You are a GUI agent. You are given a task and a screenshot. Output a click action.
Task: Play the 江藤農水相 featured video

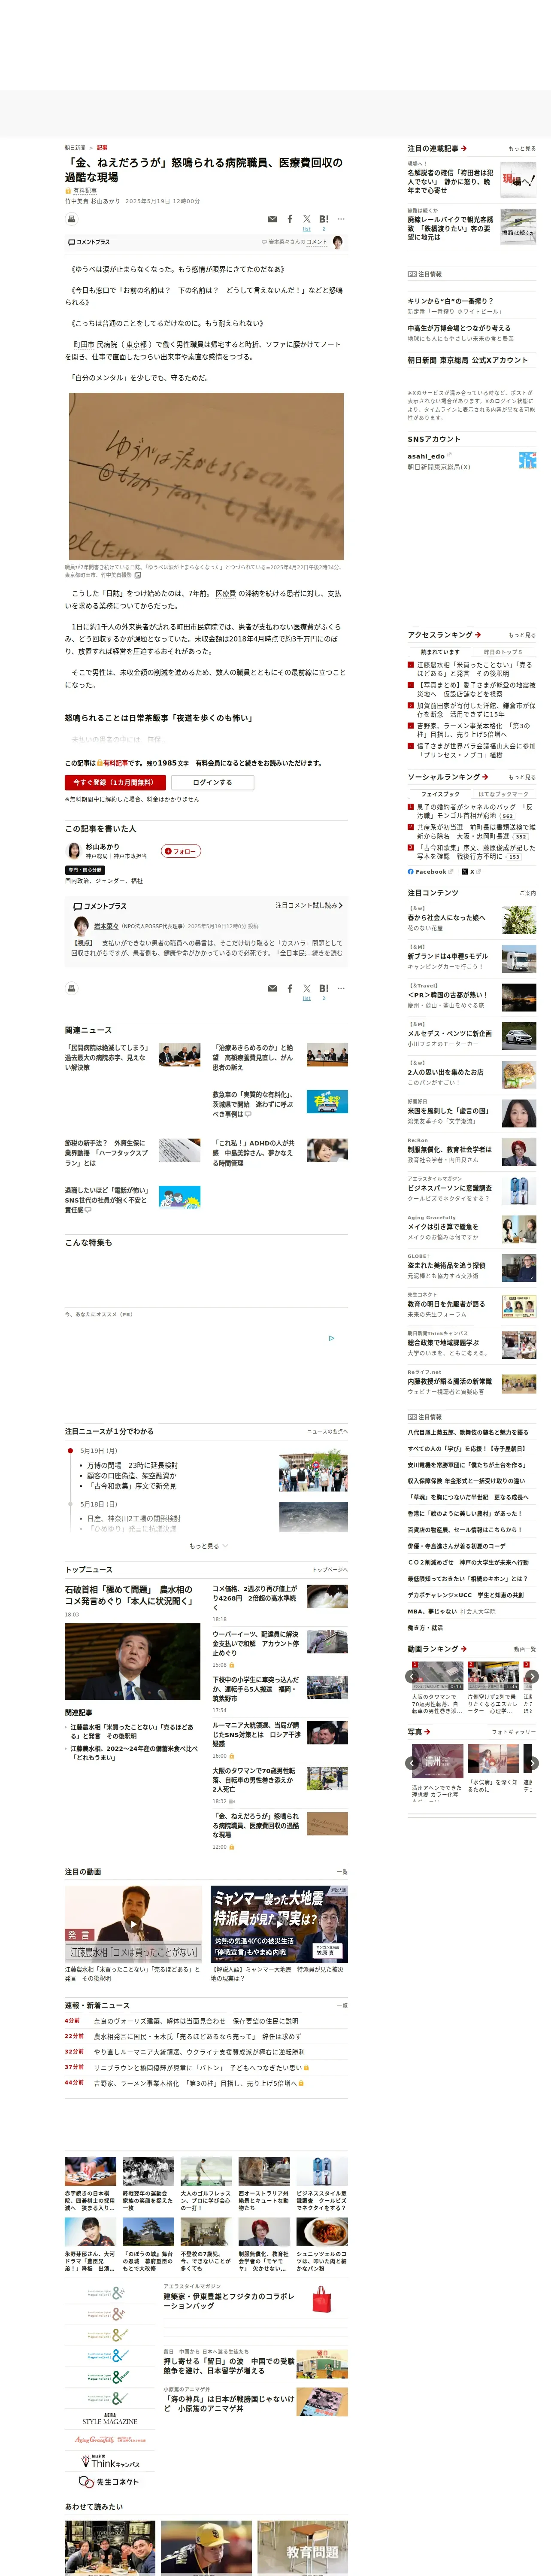[133, 1923]
